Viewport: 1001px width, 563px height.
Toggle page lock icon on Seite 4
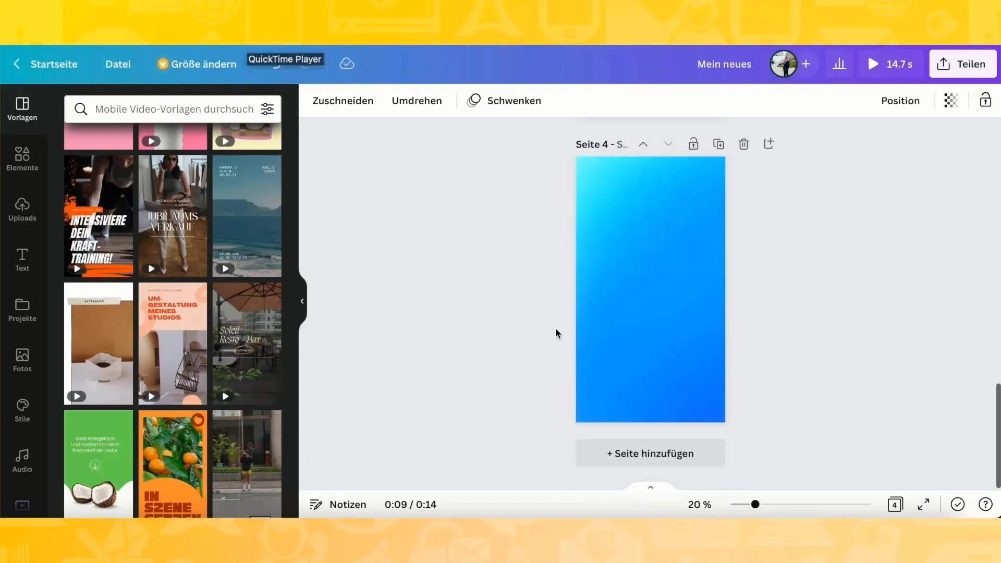[x=693, y=144]
